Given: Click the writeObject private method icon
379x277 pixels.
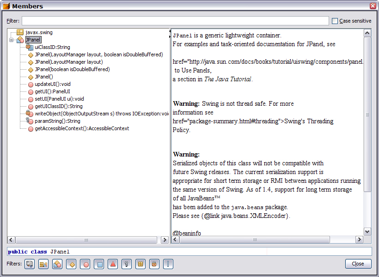Looking at the screenshot, I should (x=30, y=114).
